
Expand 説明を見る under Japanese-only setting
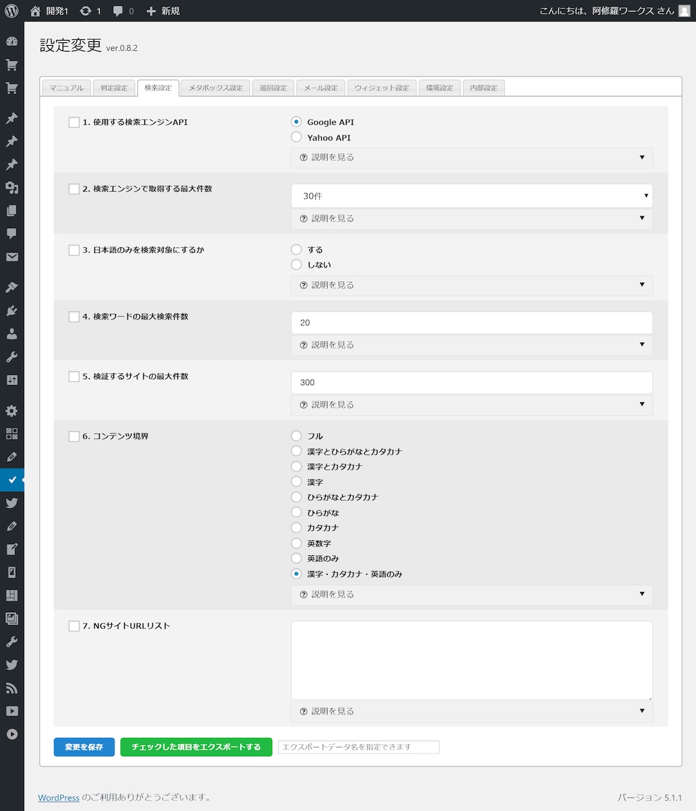pyautogui.click(x=472, y=285)
